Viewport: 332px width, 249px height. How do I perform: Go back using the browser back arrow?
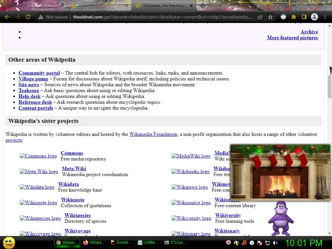[7, 17]
